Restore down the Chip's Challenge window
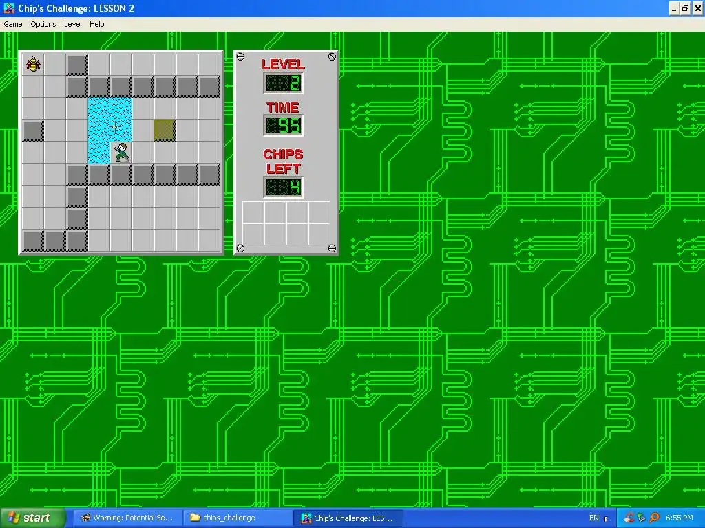705x528 pixels. [x=685, y=8]
